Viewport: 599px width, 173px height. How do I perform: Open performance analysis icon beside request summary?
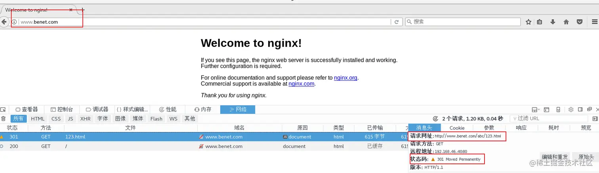tap(435, 118)
